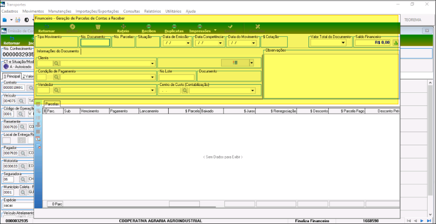
Task: Expand the Cliente name combo box
Action: tap(153, 64)
